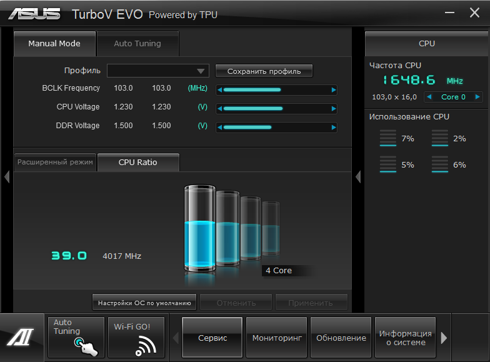This screenshot has width=490, height=362.
Task: Click the 4 Core label
Action: pos(279,270)
